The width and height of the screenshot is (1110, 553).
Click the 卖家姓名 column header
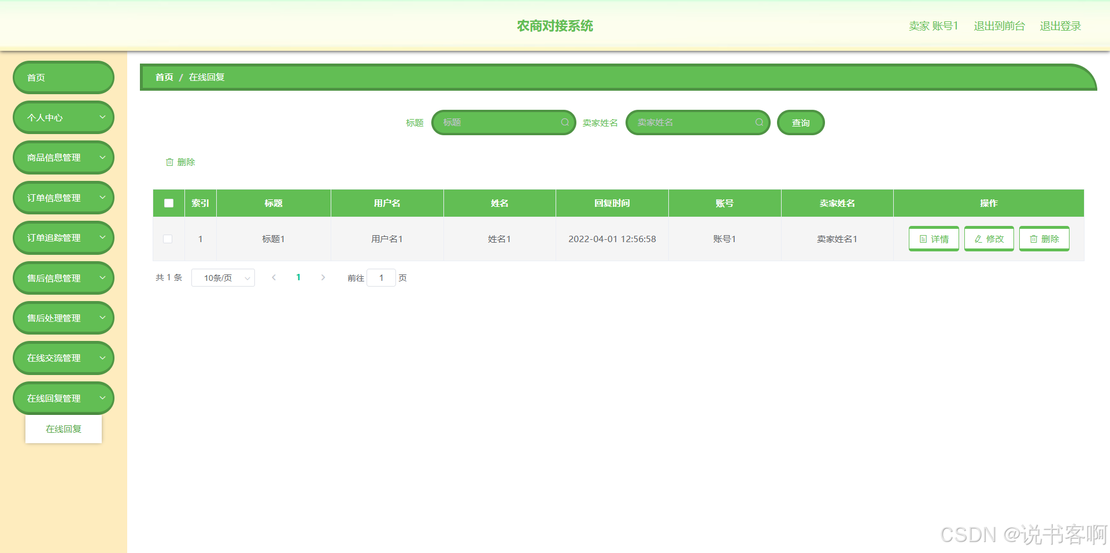837,203
